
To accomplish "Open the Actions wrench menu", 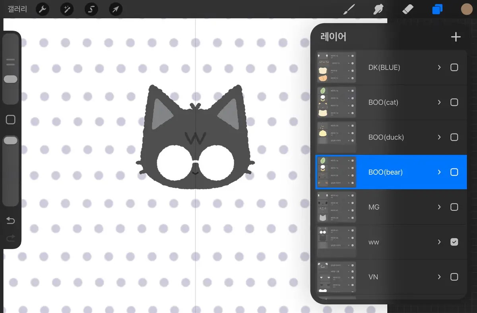I will pyautogui.click(x=43, y=9).
